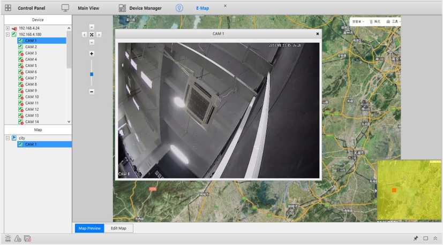The height and width of the screenshot is (245, 443).
Task: Click the map fit-to-center arrows icon
Action: [92, 34]
